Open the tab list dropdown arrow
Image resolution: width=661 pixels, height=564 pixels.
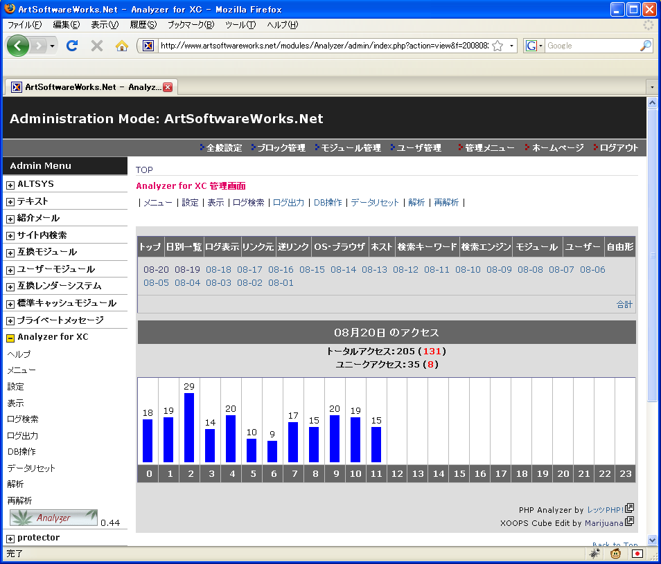coord(652,87)
